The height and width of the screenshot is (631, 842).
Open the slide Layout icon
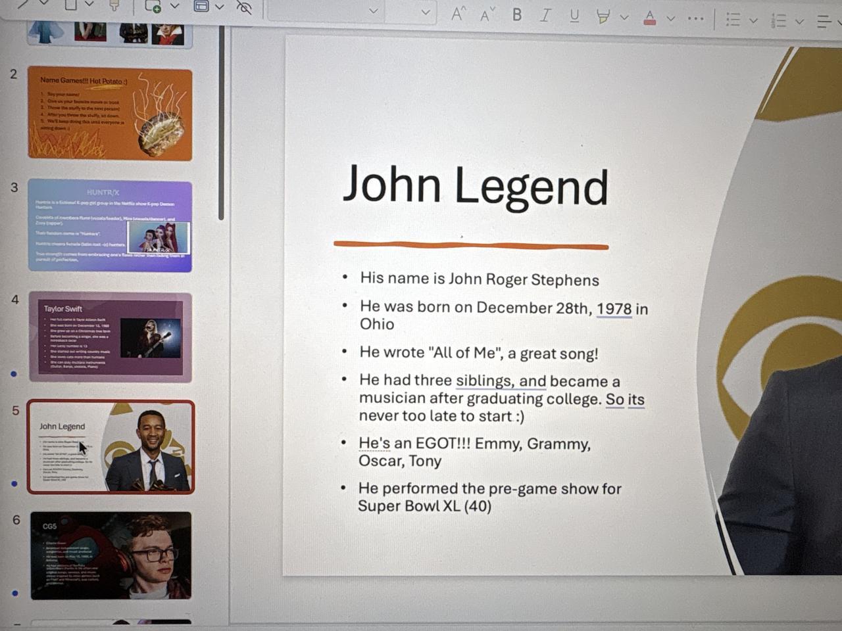201,6
